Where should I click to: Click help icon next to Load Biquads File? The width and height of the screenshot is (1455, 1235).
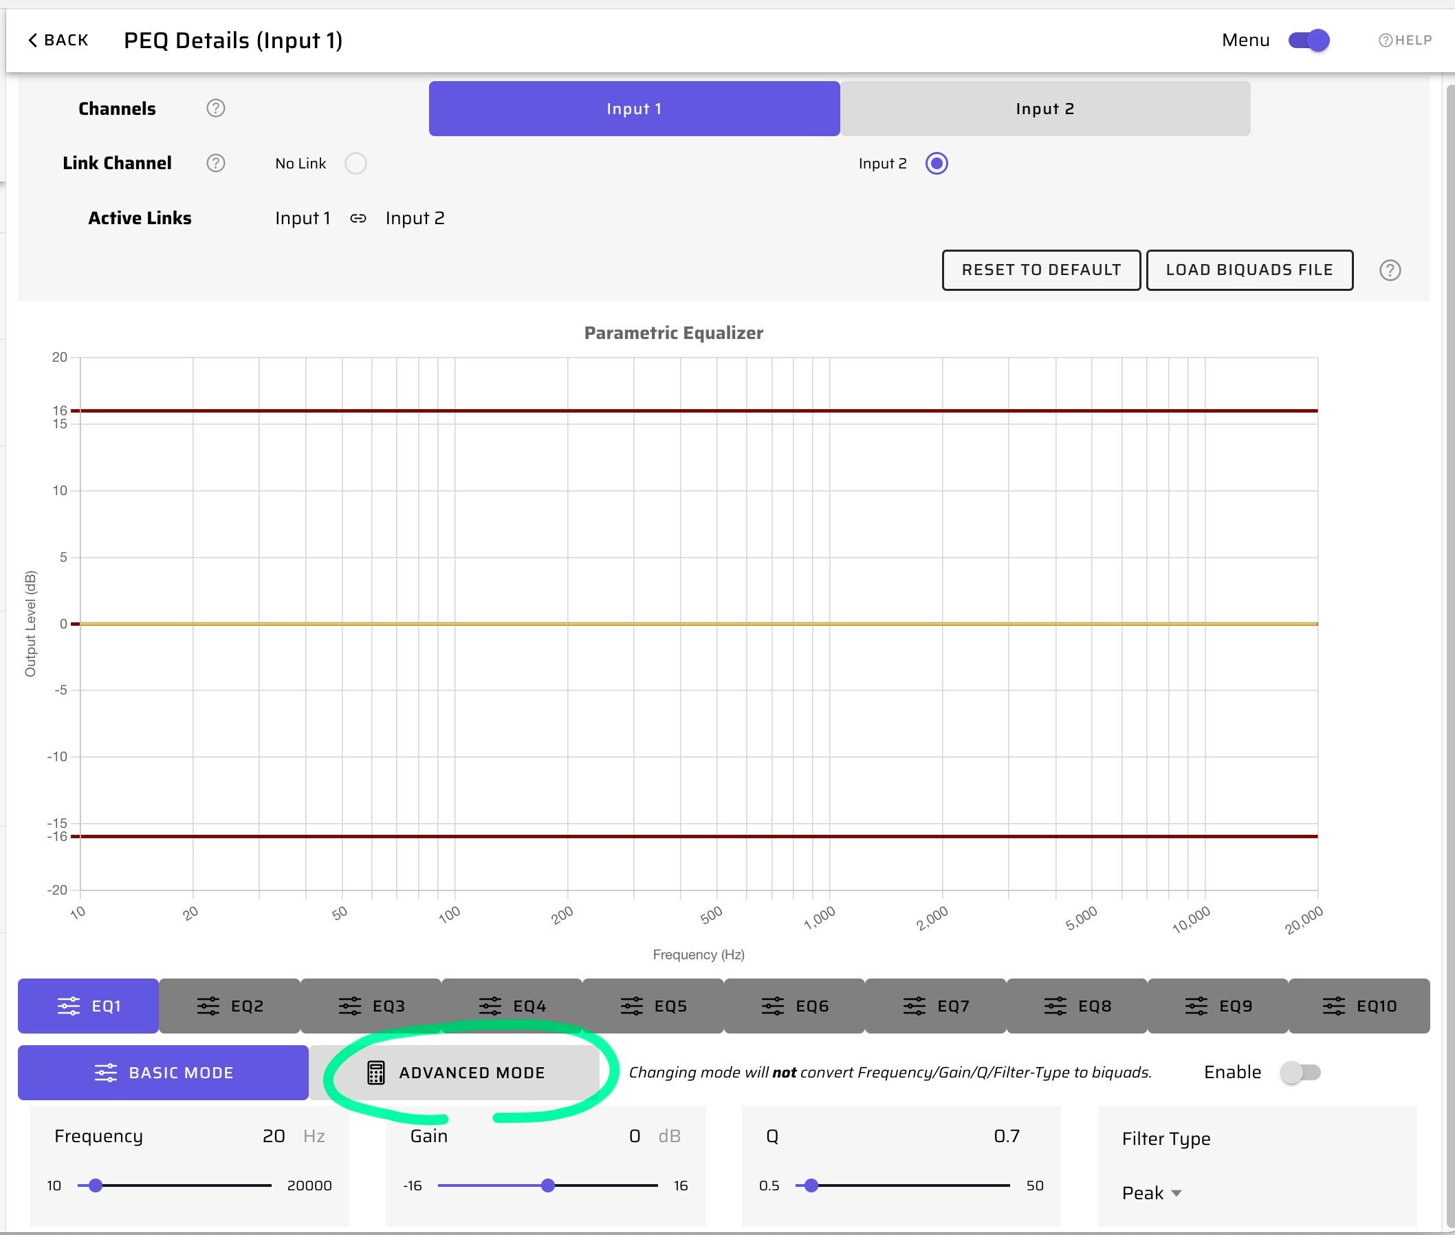(x=1389, y=270)
